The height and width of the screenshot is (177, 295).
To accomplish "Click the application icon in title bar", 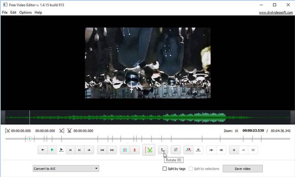I will pyautogui.click(x=5, y=5).
